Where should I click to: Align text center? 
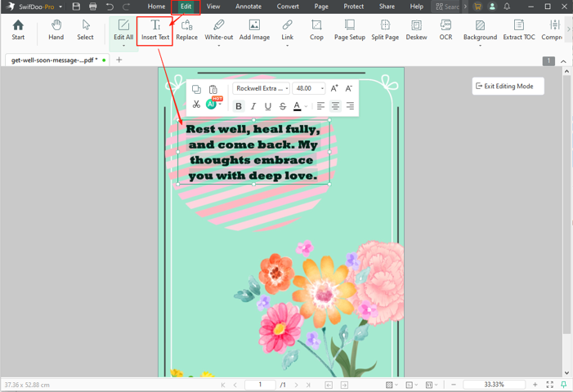(x=335, y=106)
